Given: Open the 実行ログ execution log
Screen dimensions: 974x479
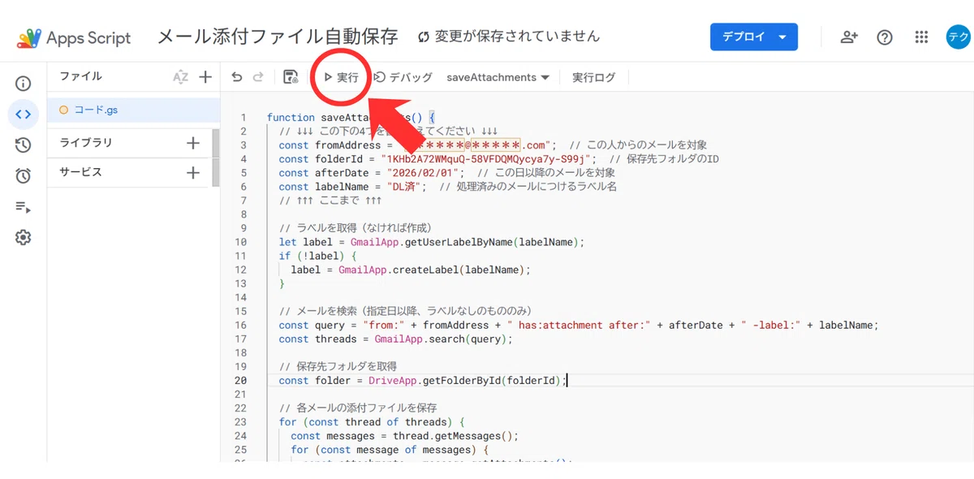Looking at the screenshot, I should 593,77.
